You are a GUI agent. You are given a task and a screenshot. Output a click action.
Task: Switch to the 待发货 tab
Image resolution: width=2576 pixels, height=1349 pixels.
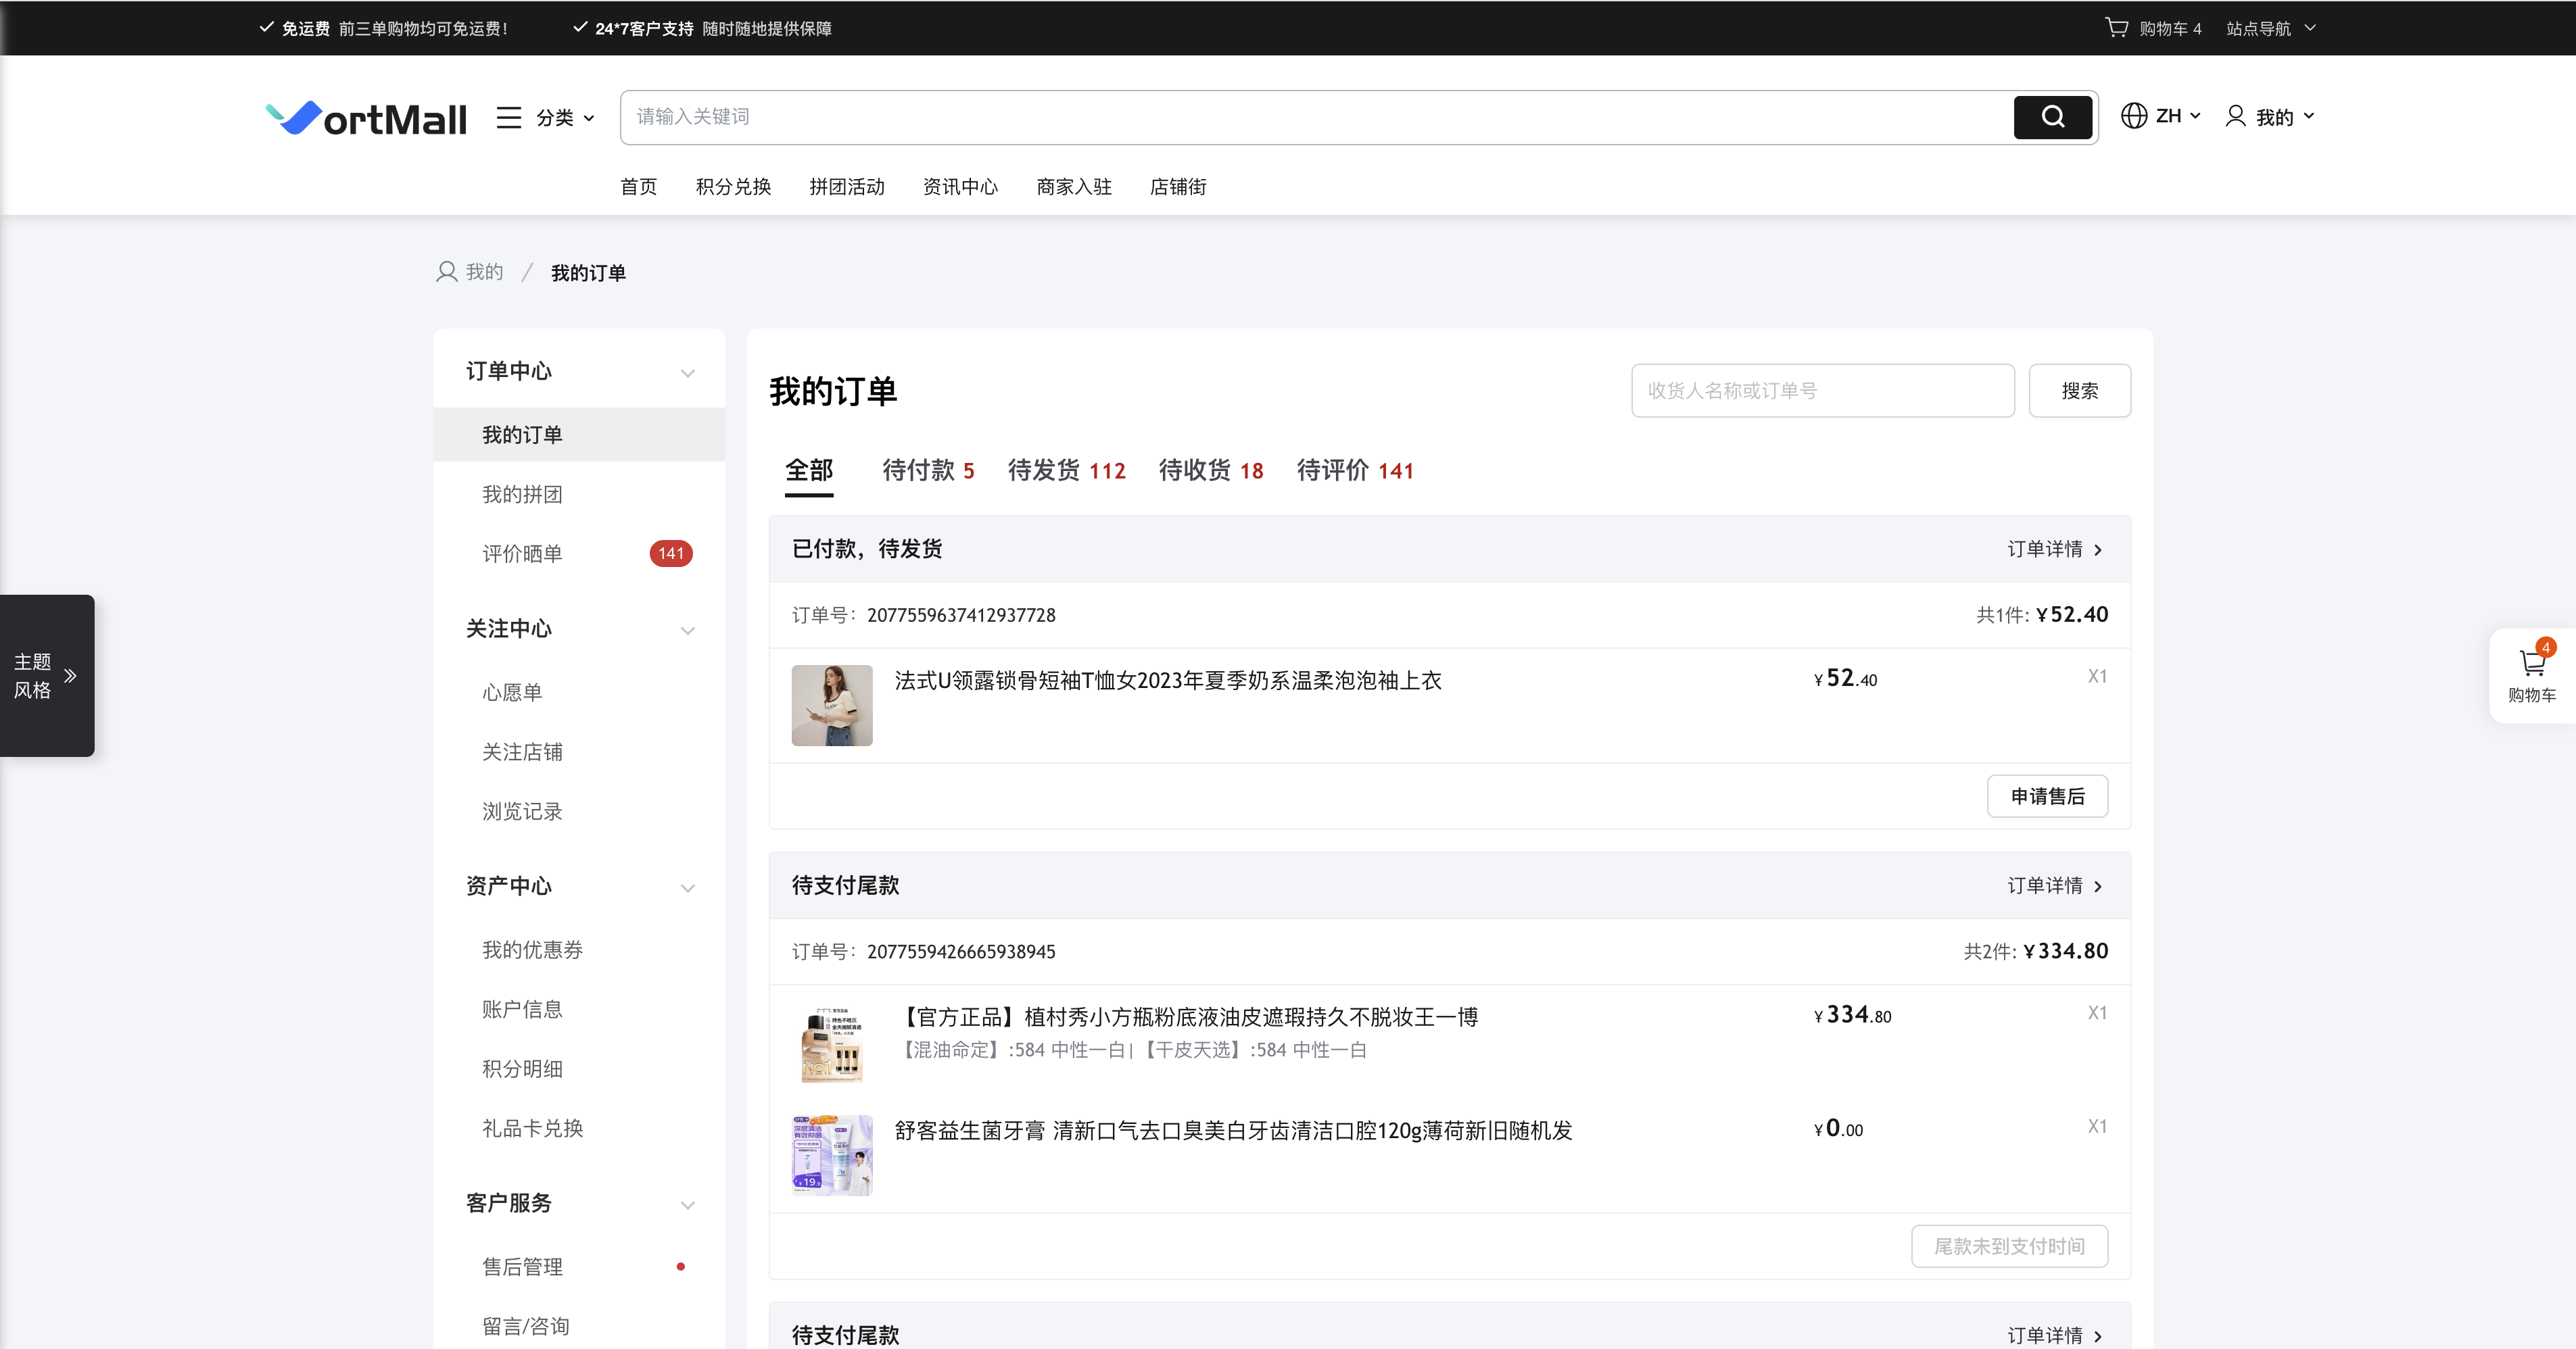tap(1067, 470)
